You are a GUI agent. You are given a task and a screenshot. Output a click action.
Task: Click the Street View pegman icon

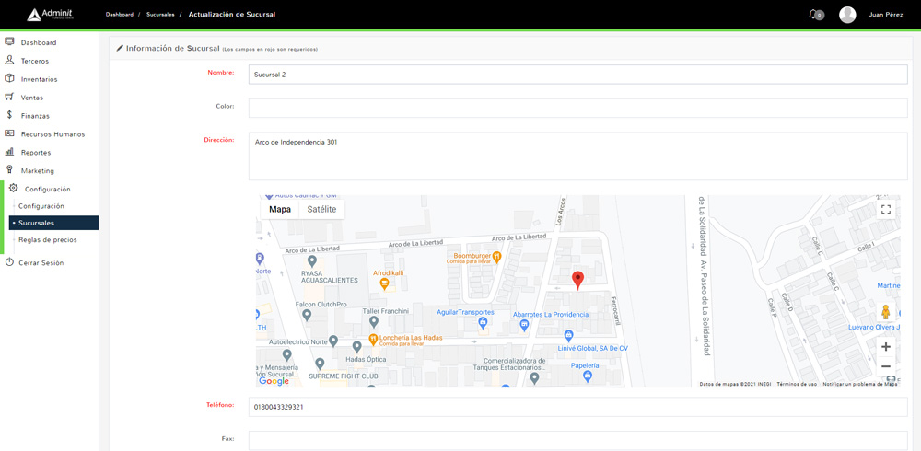click(x=886, y=313)
